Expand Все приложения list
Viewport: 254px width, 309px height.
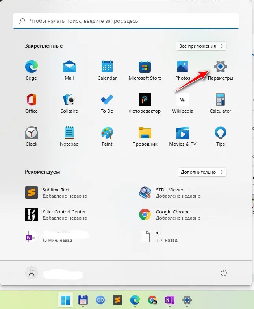pyautogui.click(x=201, y=46)
